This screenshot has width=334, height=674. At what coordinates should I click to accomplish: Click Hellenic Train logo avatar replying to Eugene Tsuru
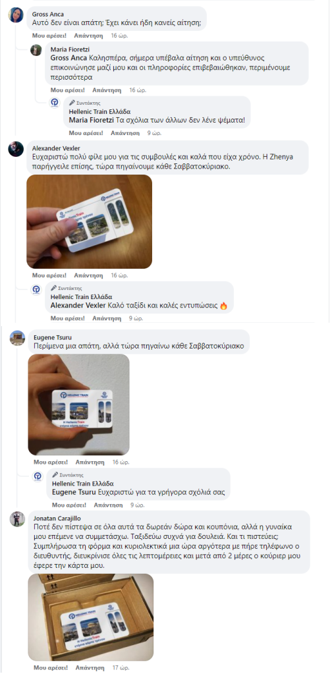pyautogui.click(x=38, y=476)
